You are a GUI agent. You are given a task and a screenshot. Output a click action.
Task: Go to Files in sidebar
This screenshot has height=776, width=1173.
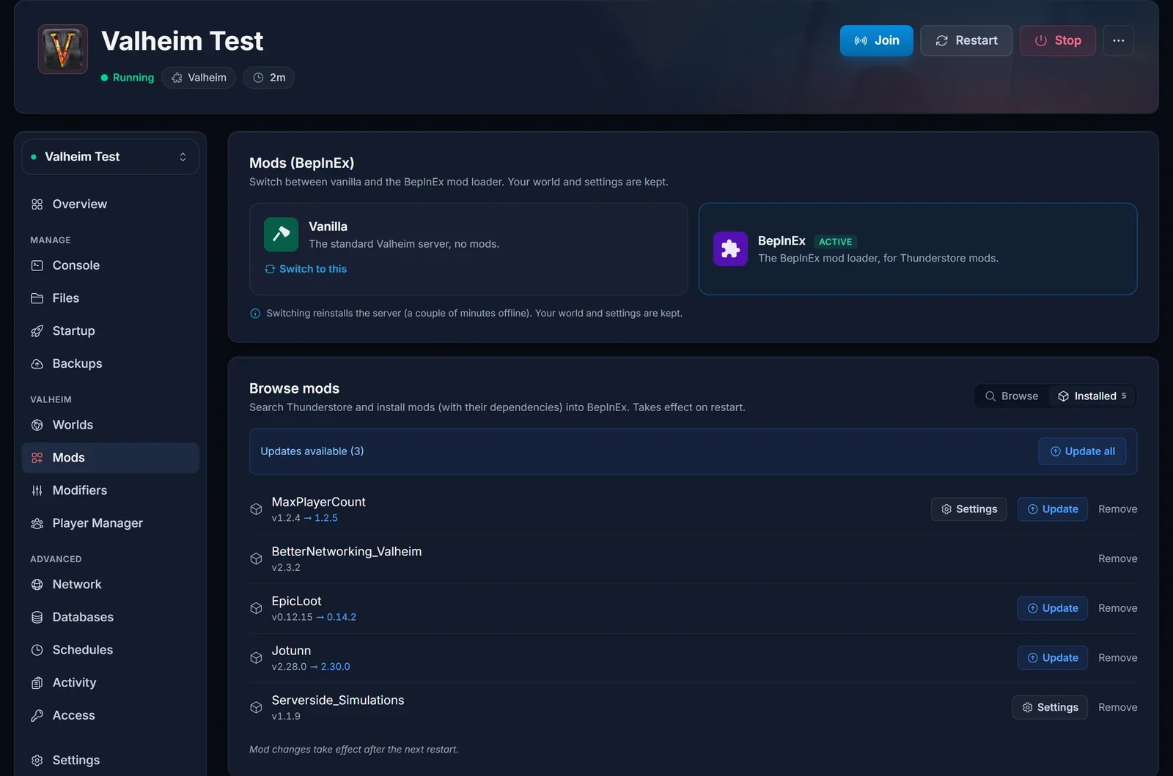pyautogui.click(x=110, y=298)
